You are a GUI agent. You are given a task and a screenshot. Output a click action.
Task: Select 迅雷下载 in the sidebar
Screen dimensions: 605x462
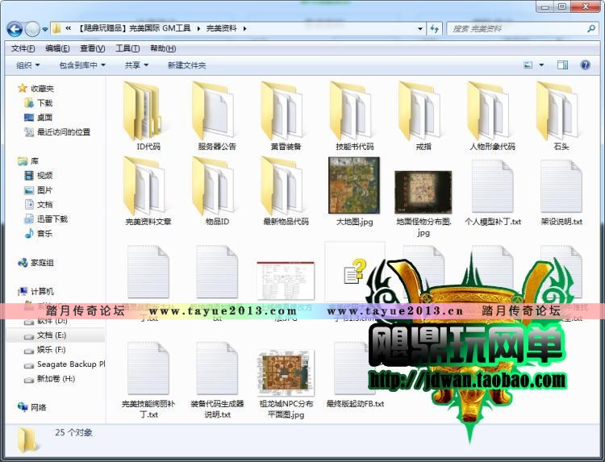[45, 219]
